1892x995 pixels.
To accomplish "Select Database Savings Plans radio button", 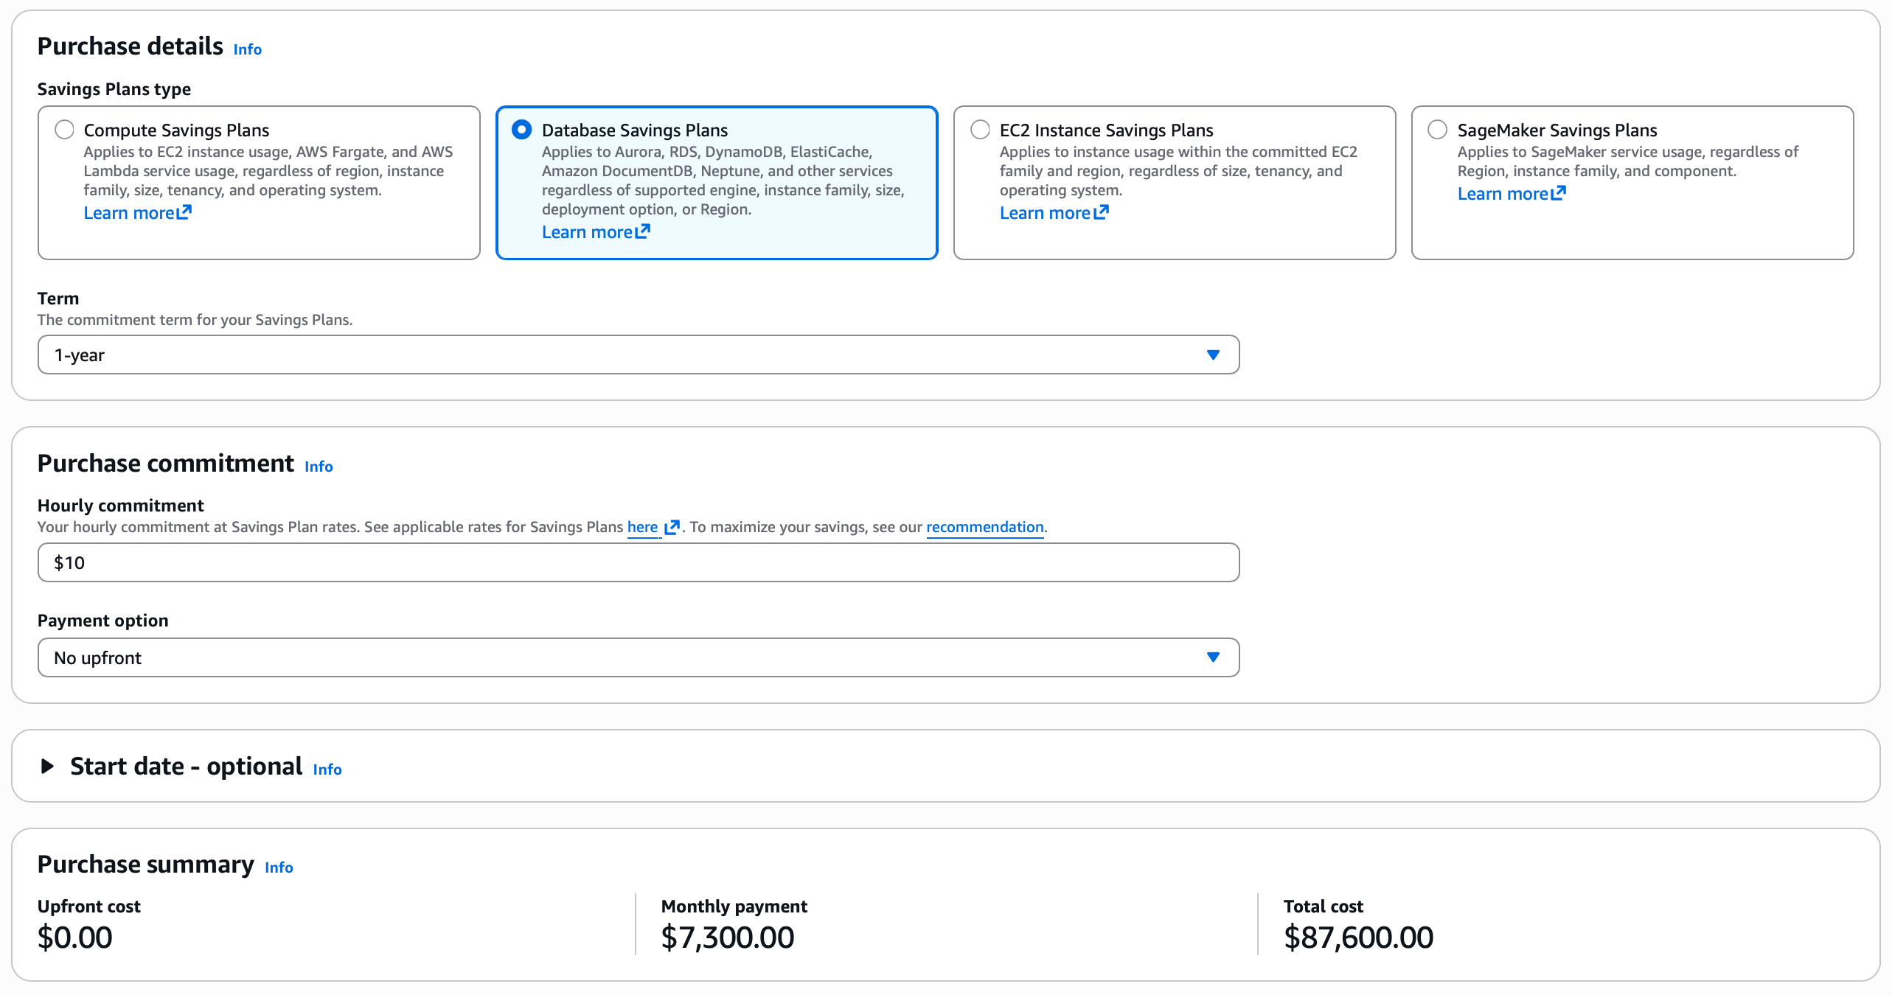I will click(x=521, y=130).
